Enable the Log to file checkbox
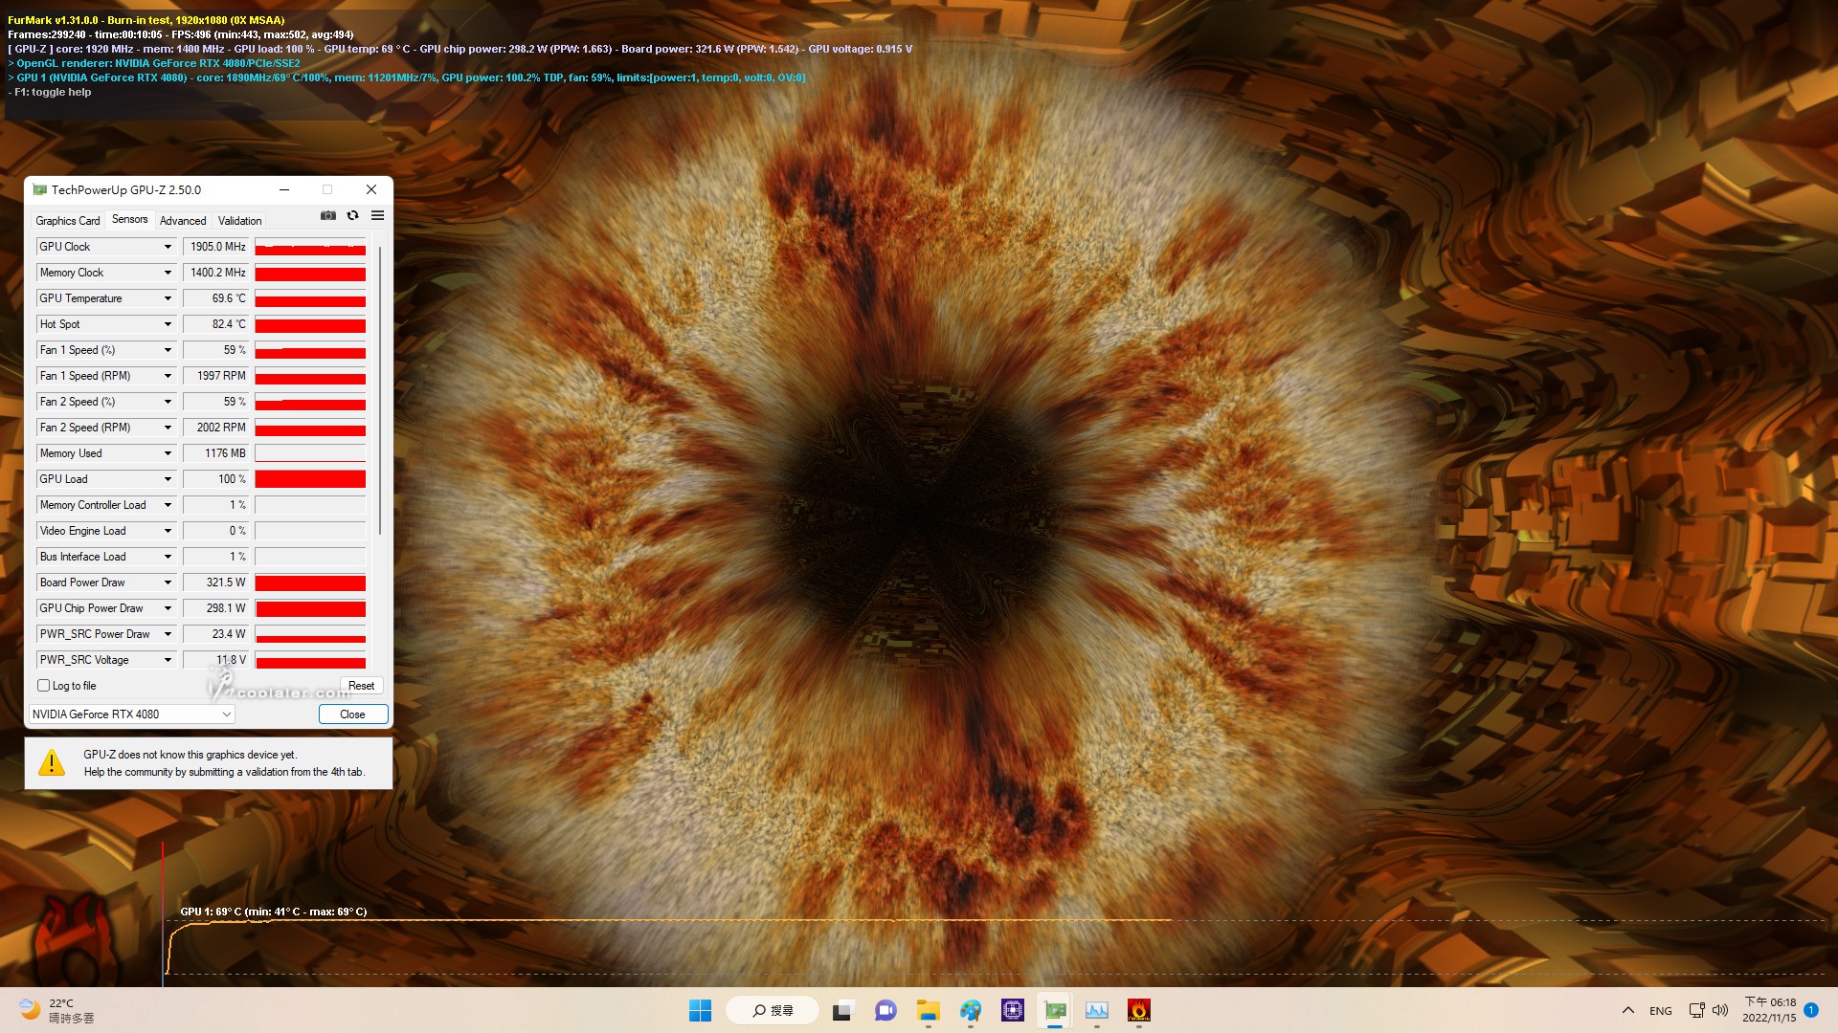Screen dimensions: 1838x1033 coord(43,686)
